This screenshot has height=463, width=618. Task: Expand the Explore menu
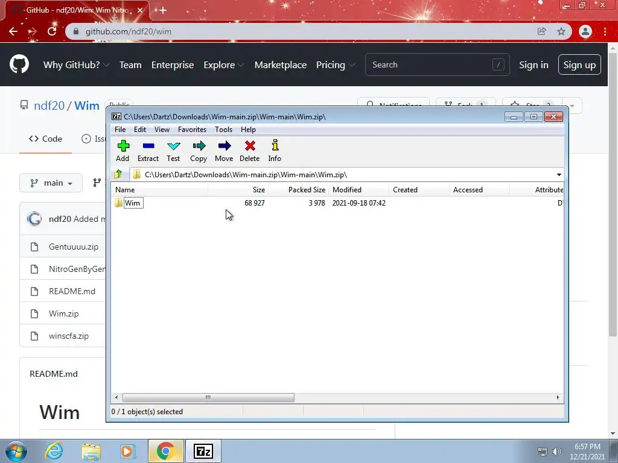224,65
